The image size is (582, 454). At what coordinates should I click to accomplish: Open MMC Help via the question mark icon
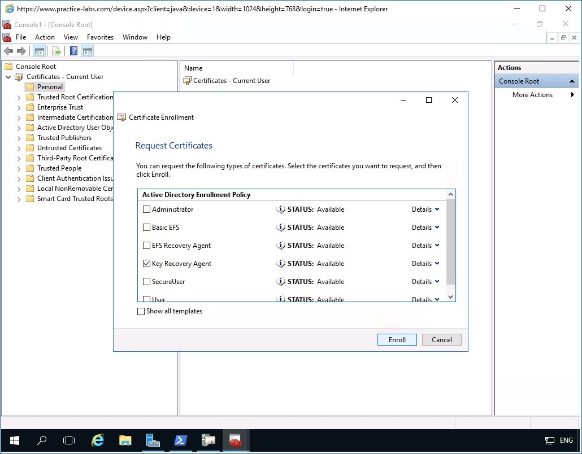click(x=73, y=50)
